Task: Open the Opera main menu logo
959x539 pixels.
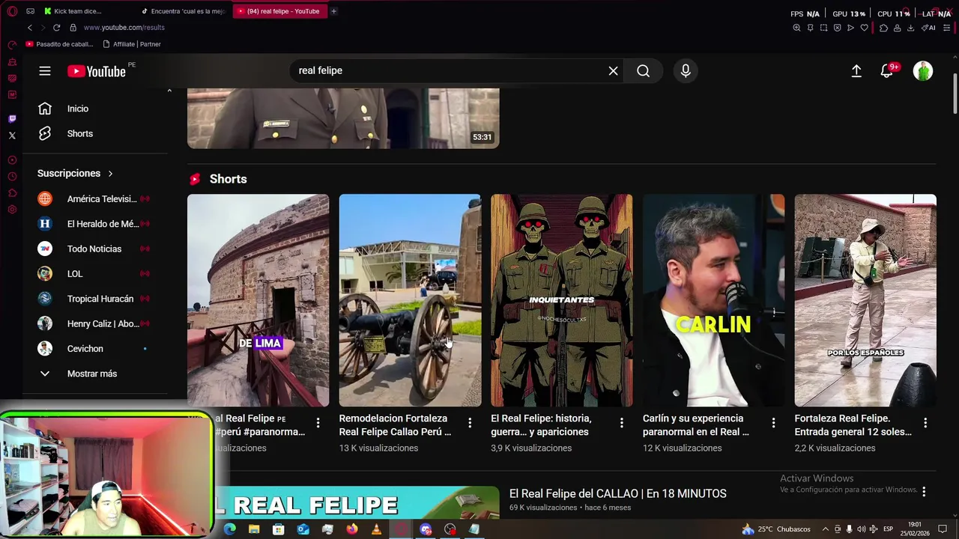Action: (12, 11)
